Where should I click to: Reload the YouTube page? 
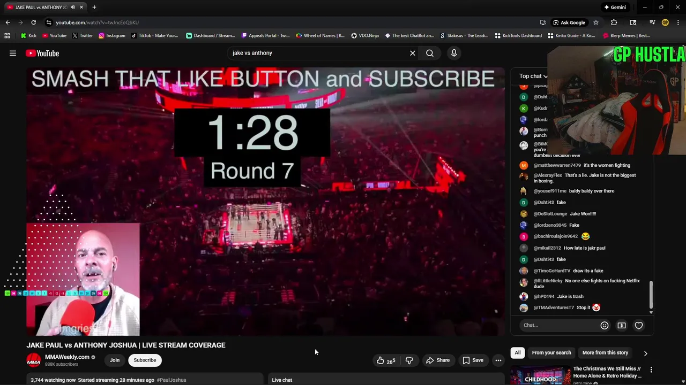click(x=33, y=22)
